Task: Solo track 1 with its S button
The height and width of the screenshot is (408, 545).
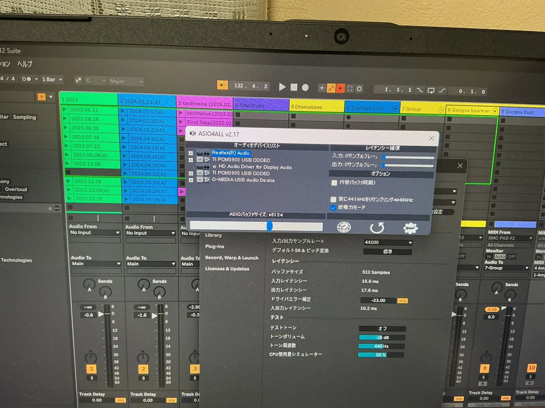Action: click(x=92, y=378)
